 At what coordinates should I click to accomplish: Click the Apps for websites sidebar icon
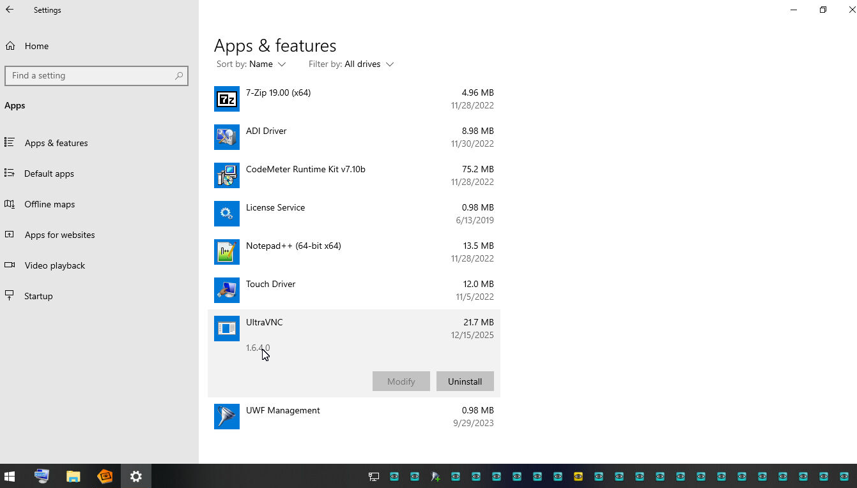[10, 234]
